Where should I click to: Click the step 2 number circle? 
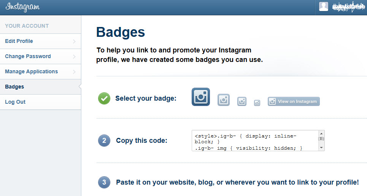tap(104, 141)
